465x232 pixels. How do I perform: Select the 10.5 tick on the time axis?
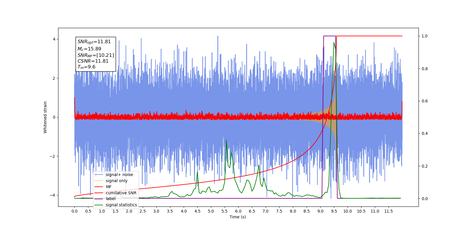[361, 211]
